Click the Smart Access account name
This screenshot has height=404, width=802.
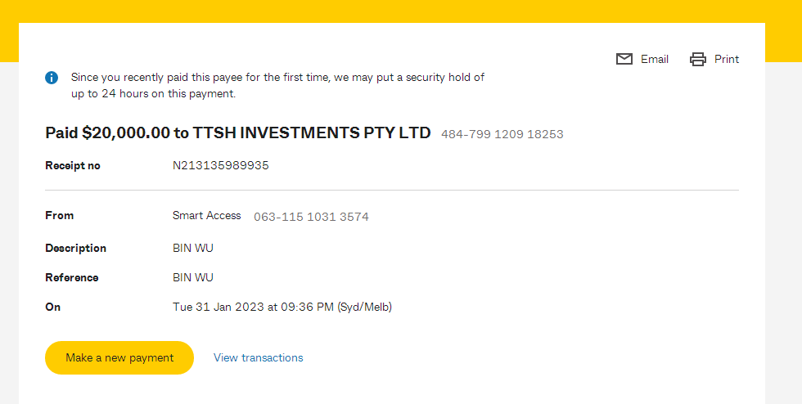tap(206, 216)
